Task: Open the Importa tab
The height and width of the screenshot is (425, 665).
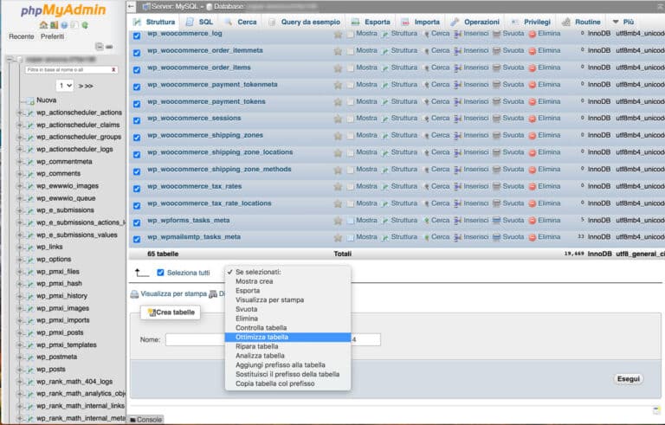Action: coord(421,22)
